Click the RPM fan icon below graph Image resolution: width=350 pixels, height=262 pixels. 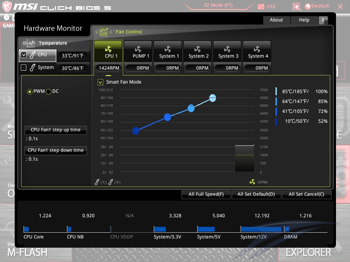[252, 182]
